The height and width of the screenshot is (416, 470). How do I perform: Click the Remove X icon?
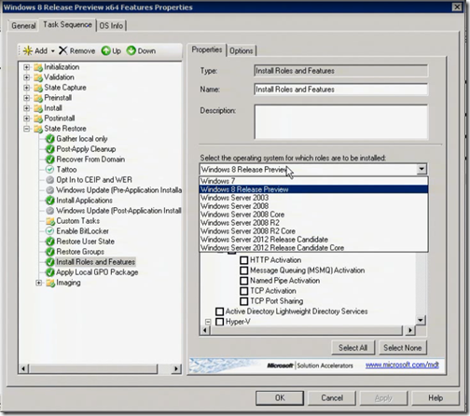62,50
